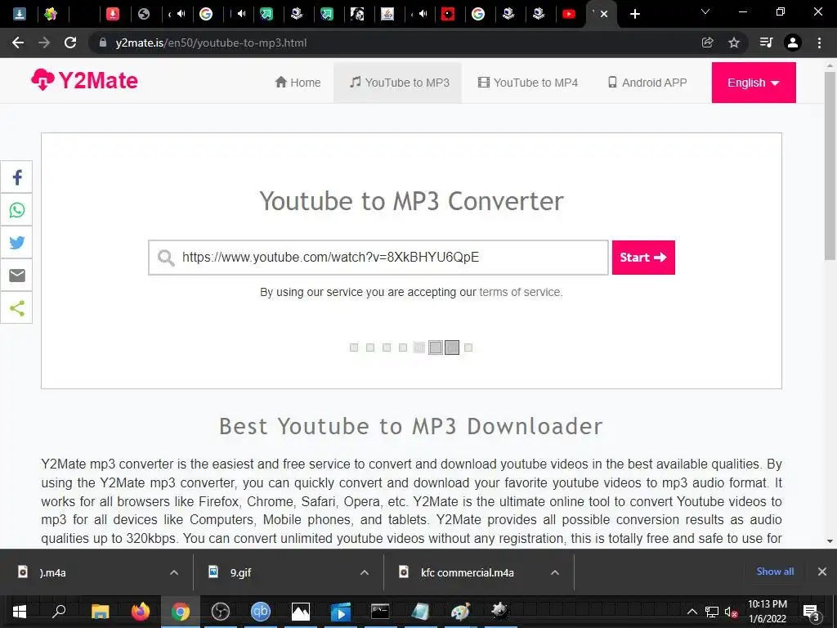This screenshot has height=628, width=837.
Task: Expand options for the ).m4a download
Action: pyautogui.click(x=174, y=572)
